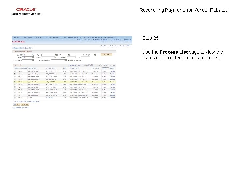Click the Last link in the grid navigation
Image resolution: width=240 pixels, height=180 pixels.
click(x=113, y=65)
